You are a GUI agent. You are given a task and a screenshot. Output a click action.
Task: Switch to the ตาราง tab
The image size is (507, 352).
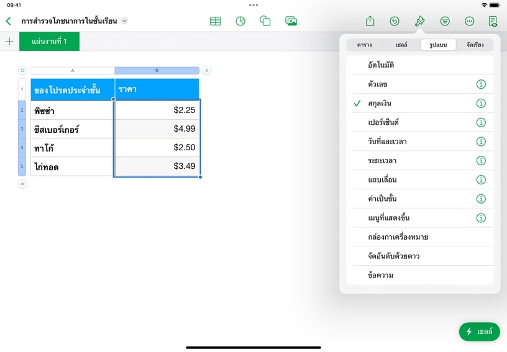(364, 45)
